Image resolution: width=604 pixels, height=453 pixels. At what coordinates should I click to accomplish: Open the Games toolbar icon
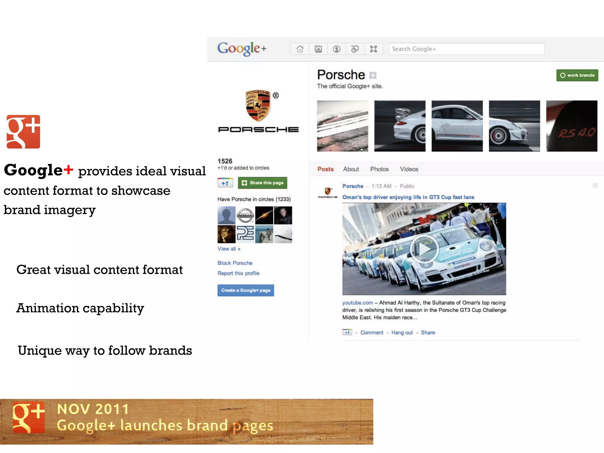(373, 49)
